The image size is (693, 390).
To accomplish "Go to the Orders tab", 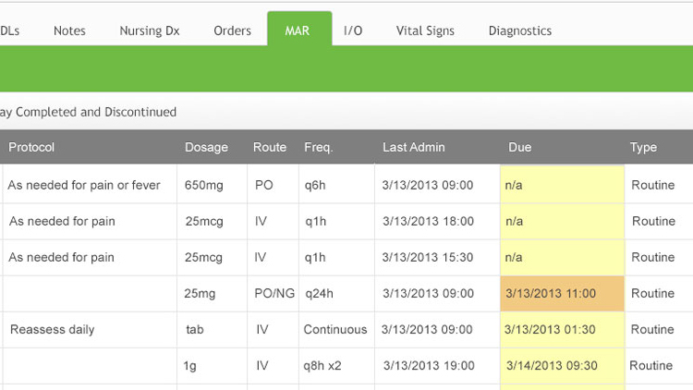I will tap(232, 30).
